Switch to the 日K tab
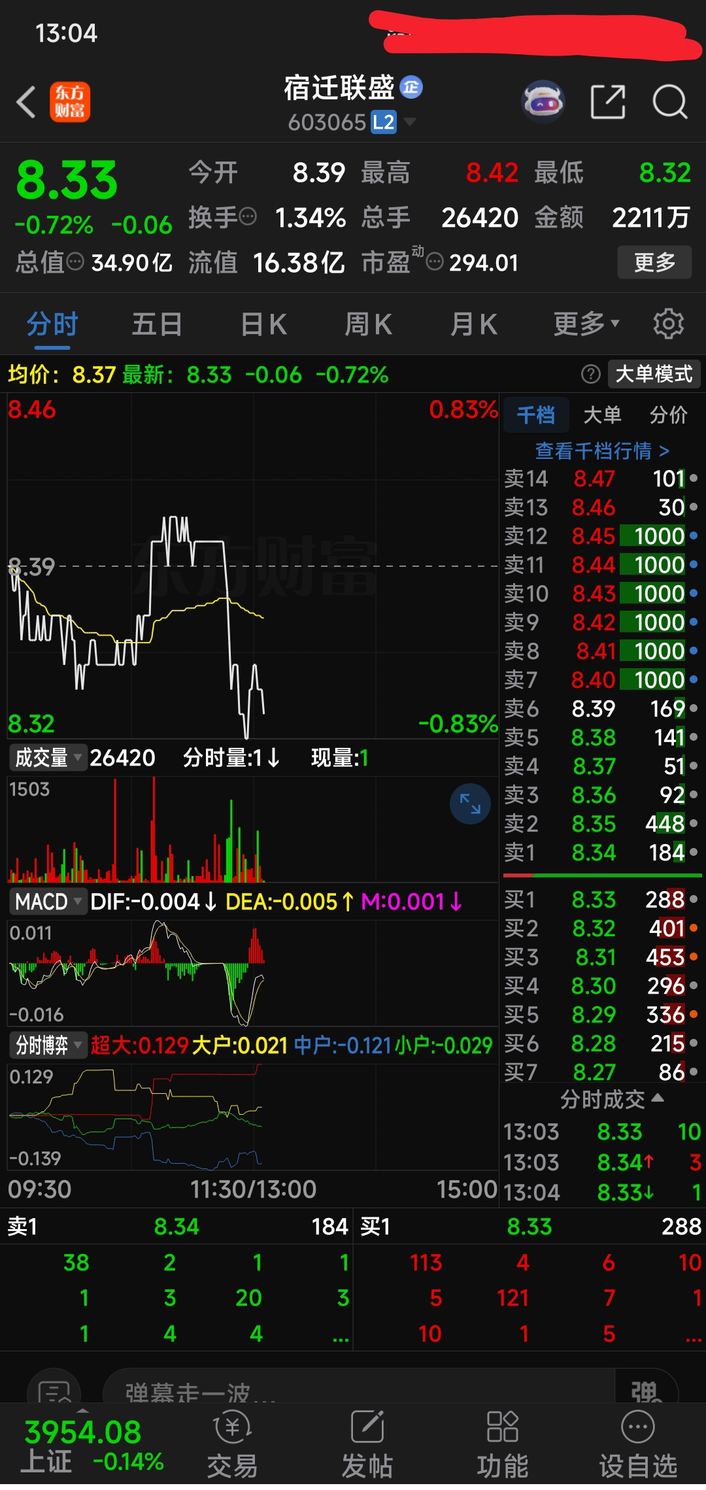This screenshot has height=1490, width=706. point(263,324)
